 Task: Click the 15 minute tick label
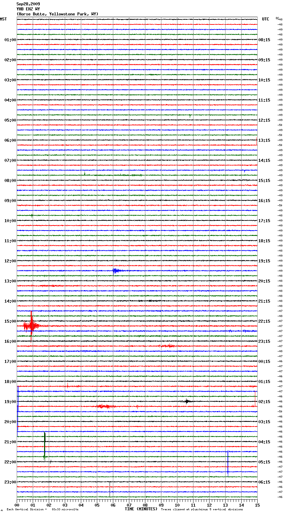click(257, 505)
